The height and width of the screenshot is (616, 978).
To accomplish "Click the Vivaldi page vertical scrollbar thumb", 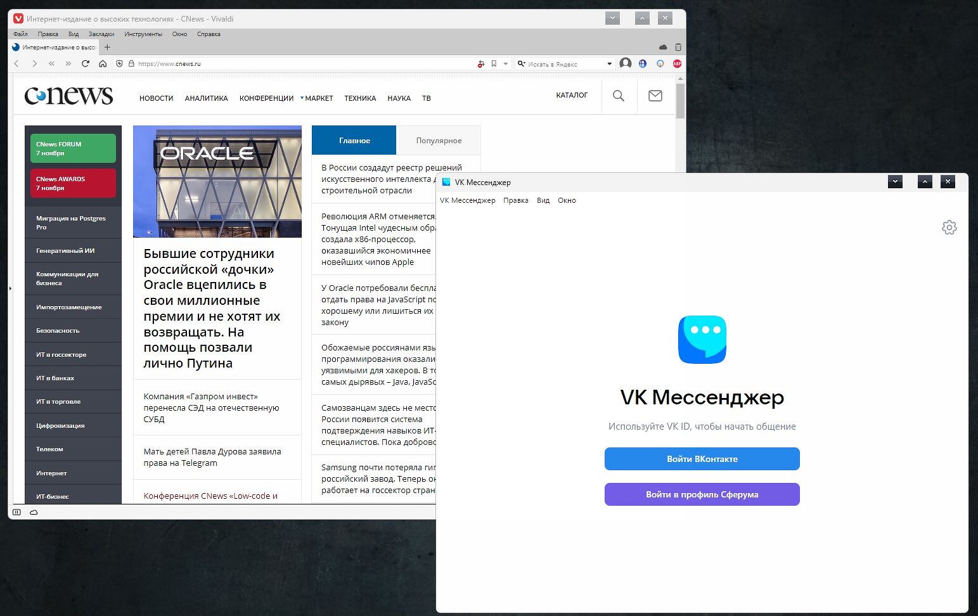I will [681, 101].
